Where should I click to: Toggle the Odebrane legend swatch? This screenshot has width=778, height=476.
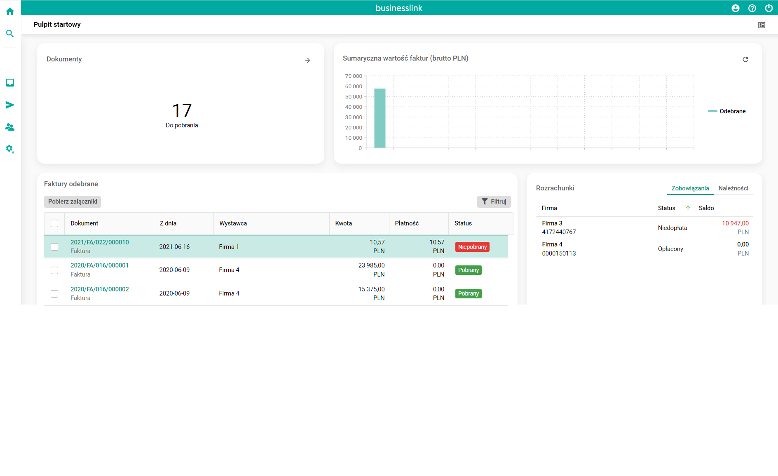click(x=712, y=111)
